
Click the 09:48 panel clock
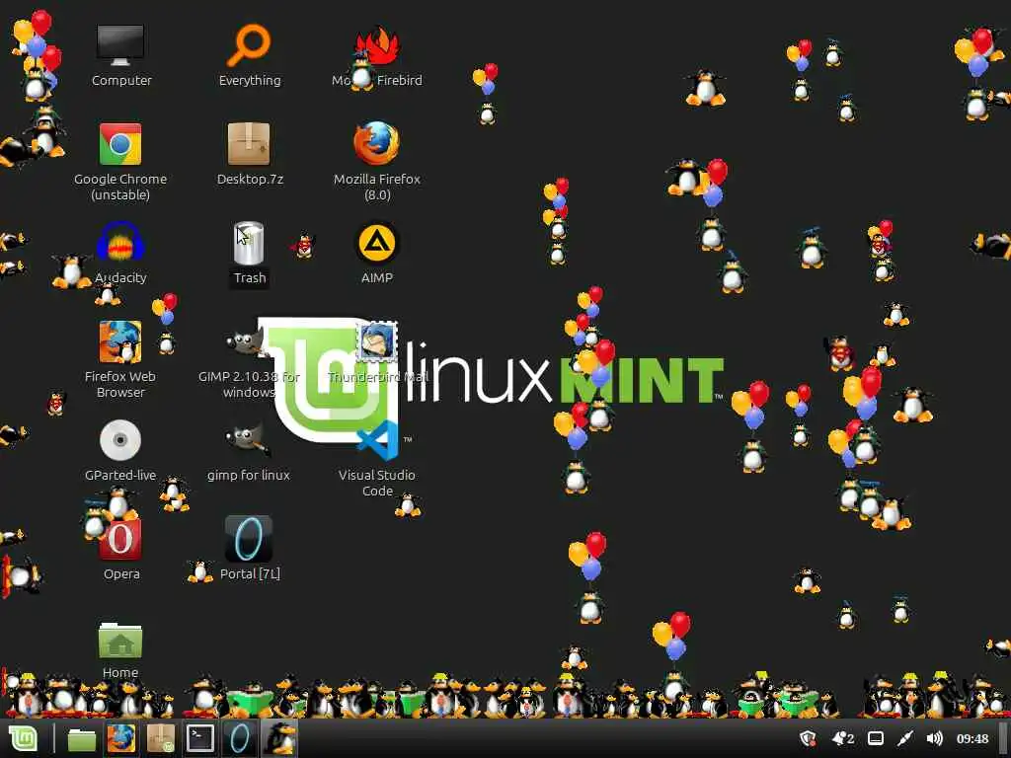pos(972,738)
